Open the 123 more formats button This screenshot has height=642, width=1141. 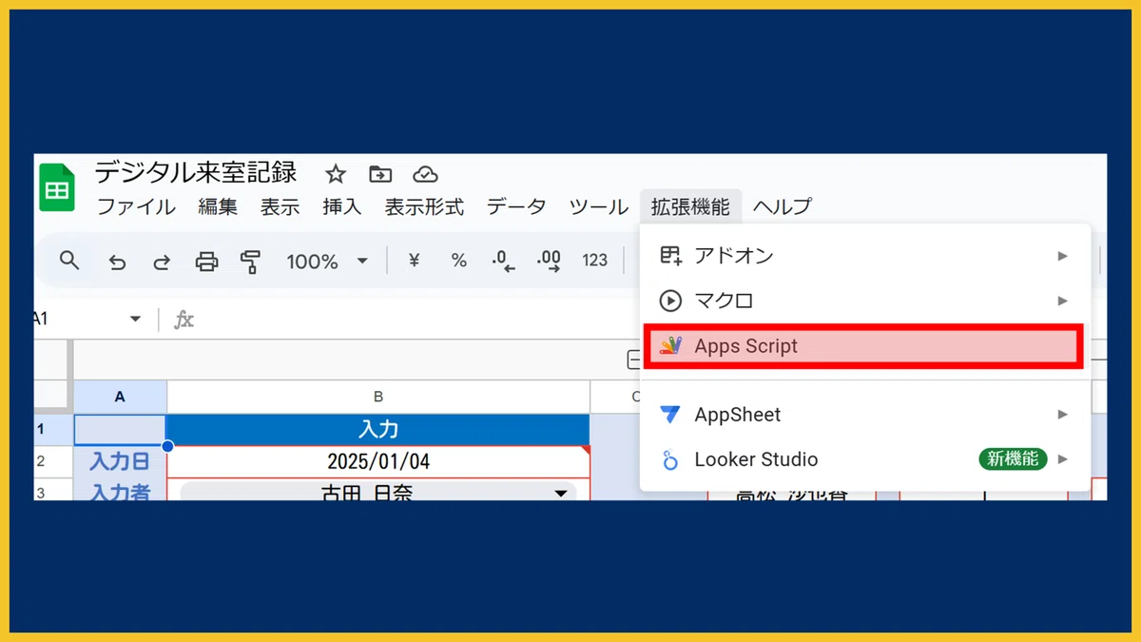click(595, 260)
